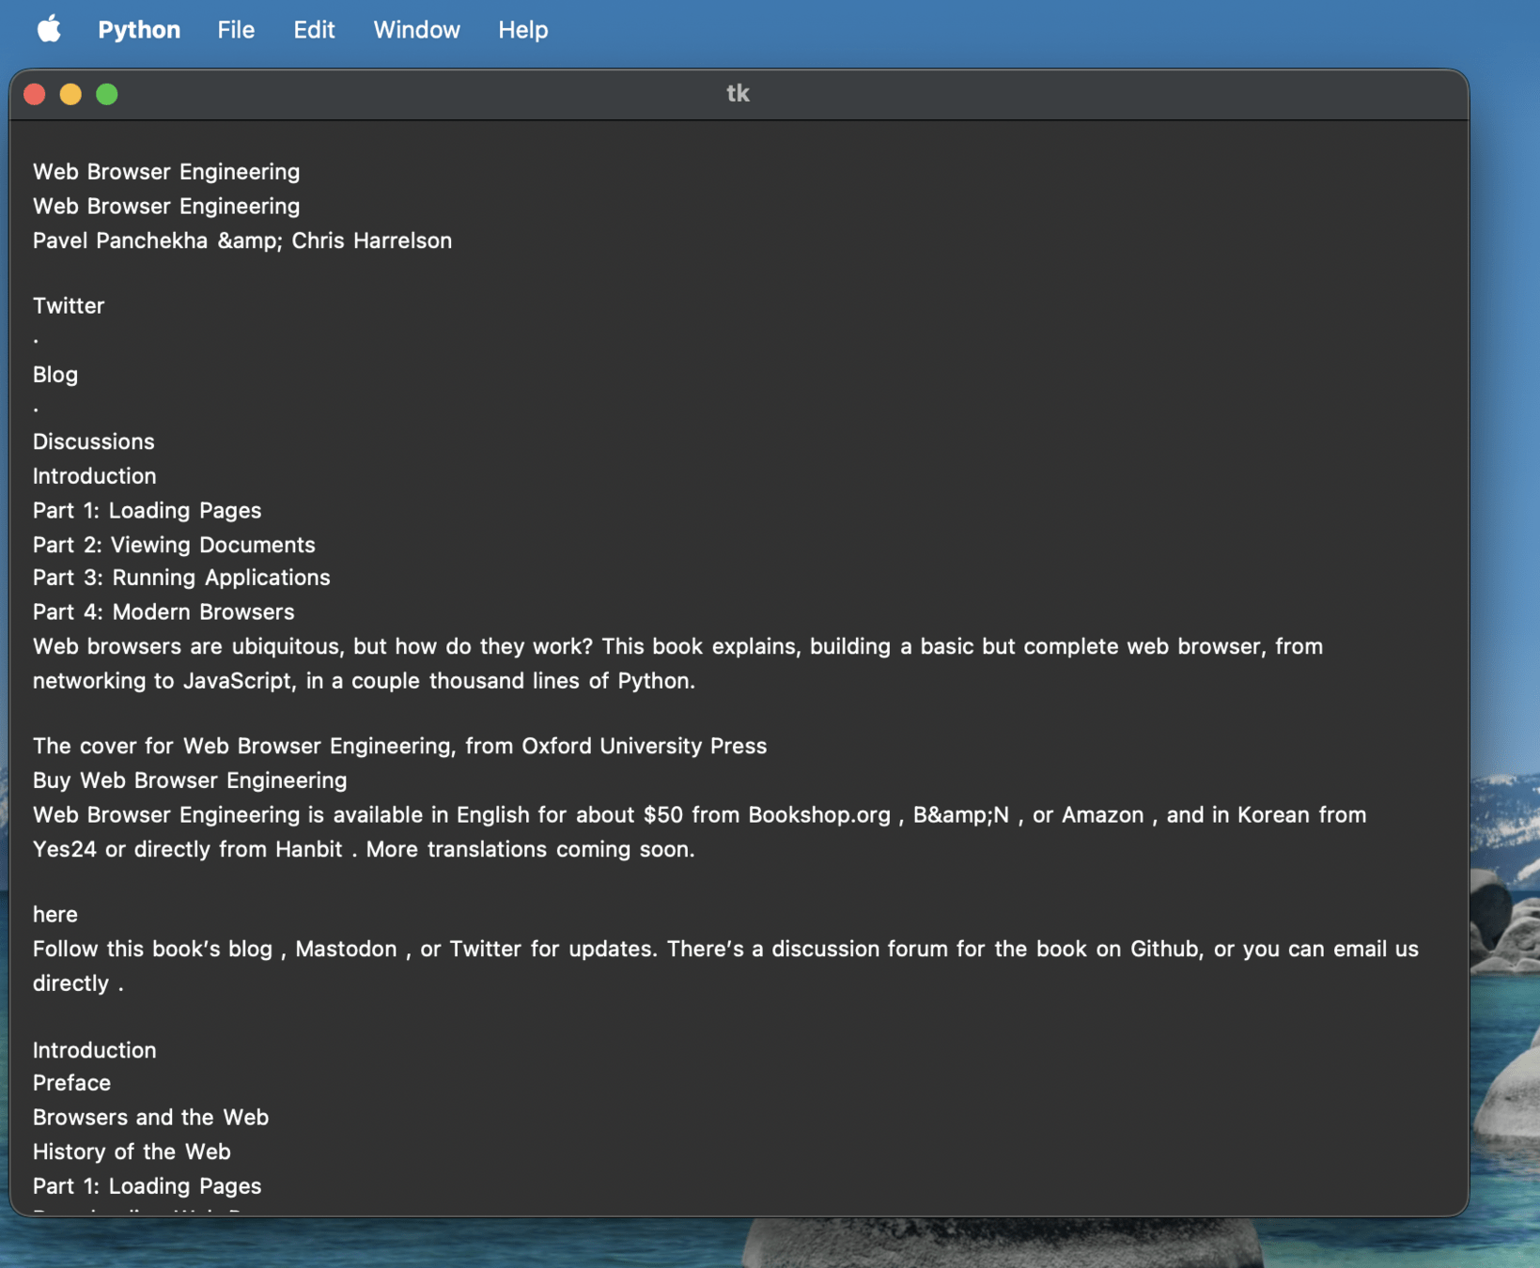Click 'Part 3: Running Applications'
Image resolution: width=1540 pixels, height=1268 pixels.
click(181, 578)
